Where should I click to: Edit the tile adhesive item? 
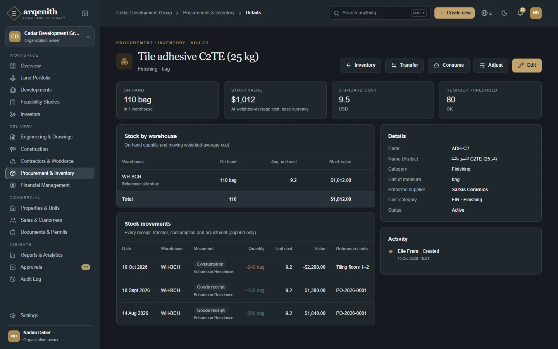click(x=527, y=66)
